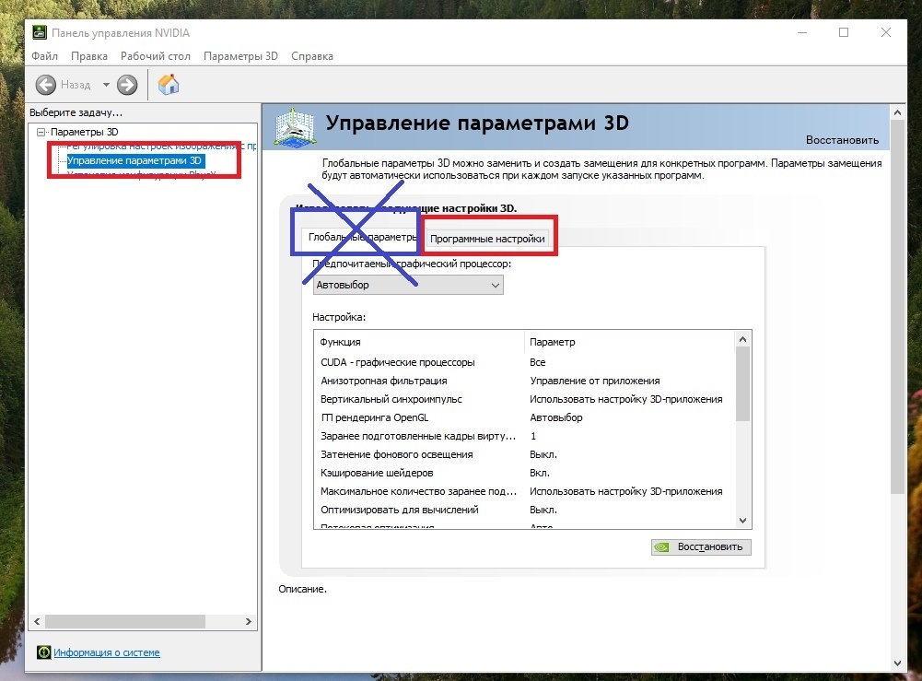The height and width of the screenshot is (681, 922).
Task: Maximize the NVIDIA control panel window
Action: (x=843, y=32)
